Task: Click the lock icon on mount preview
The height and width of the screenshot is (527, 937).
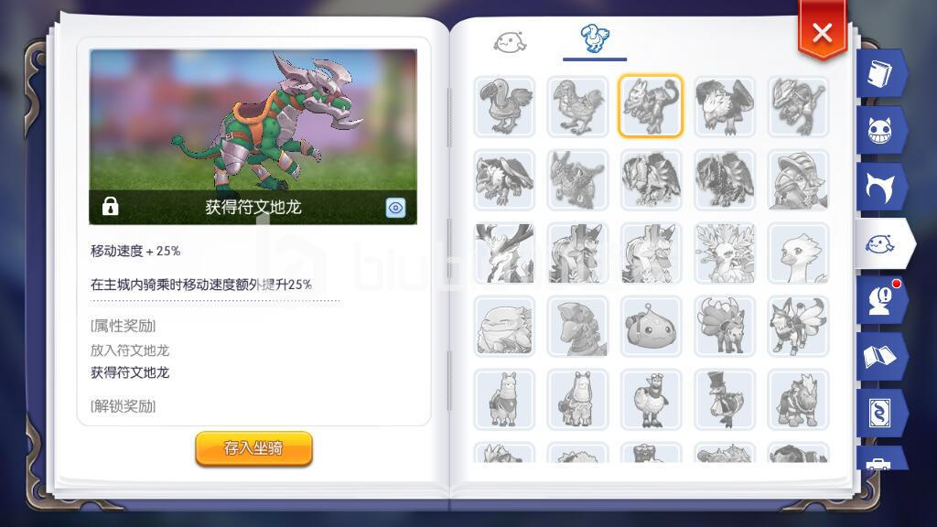Action: 110,206
